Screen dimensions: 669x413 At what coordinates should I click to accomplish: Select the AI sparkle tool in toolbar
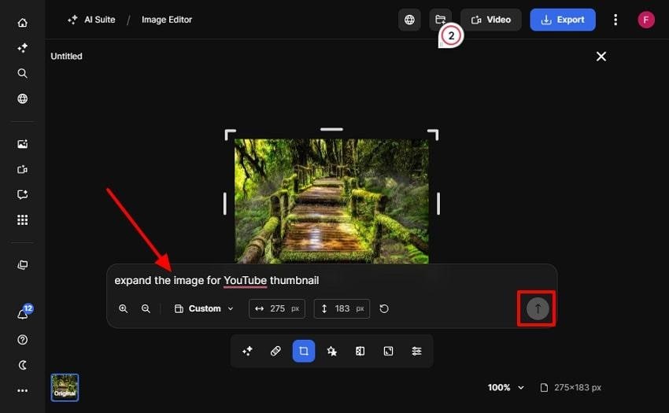(247, 351)
